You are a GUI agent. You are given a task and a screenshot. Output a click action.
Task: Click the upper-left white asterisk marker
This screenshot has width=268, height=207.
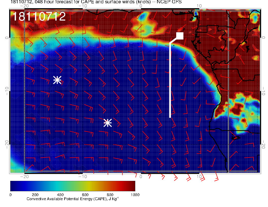click(x=57, y=80)
